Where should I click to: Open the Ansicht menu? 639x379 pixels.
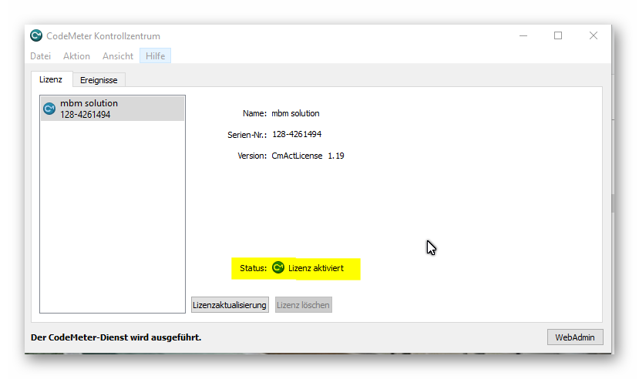coord(118,56)
